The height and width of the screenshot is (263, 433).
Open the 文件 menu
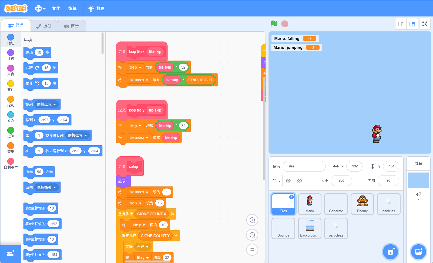point(56,8)
